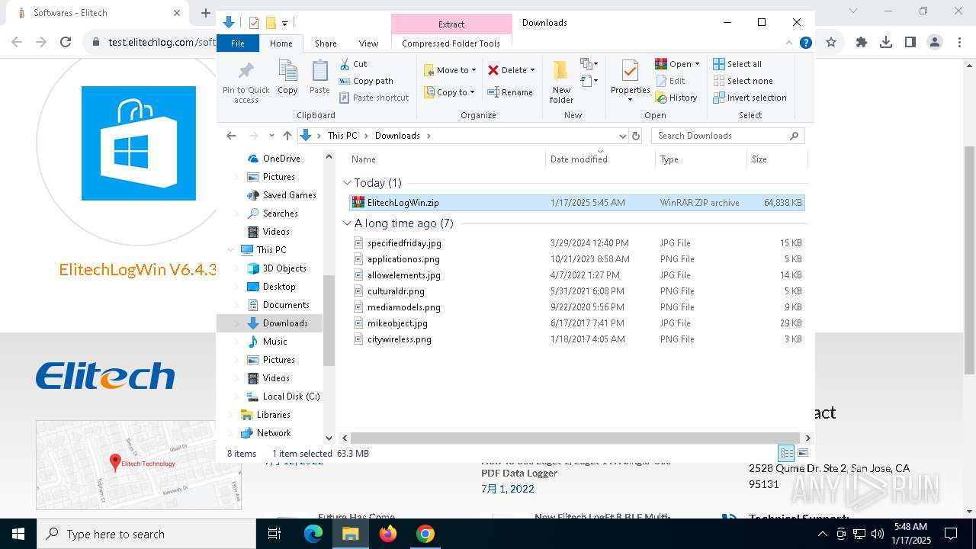This screenshot has height=549, width=976.
Task: Select ElitechLogWin.zip file
Action: click(x=576, y=203)
